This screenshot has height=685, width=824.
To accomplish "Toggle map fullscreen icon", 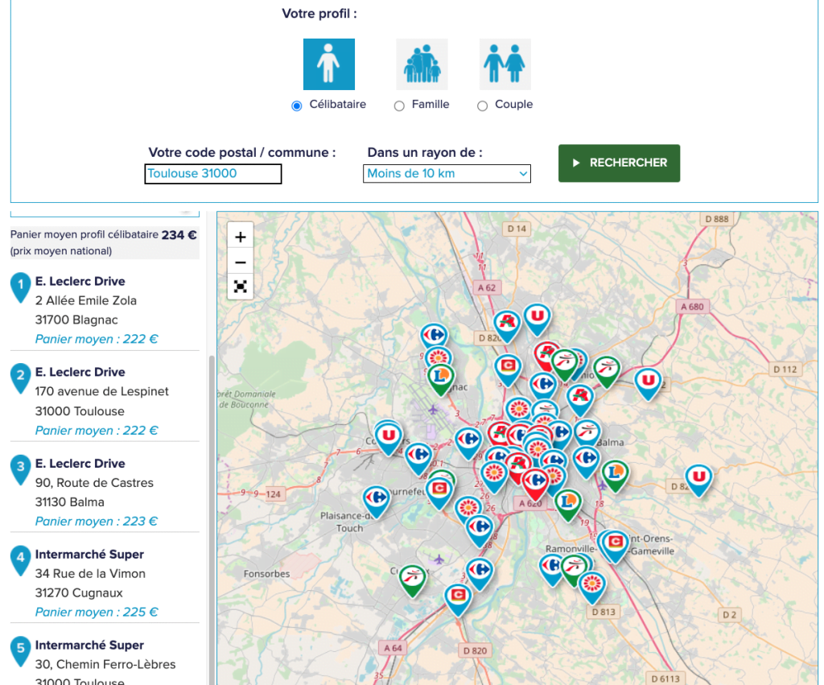I will tap(240, 287).
